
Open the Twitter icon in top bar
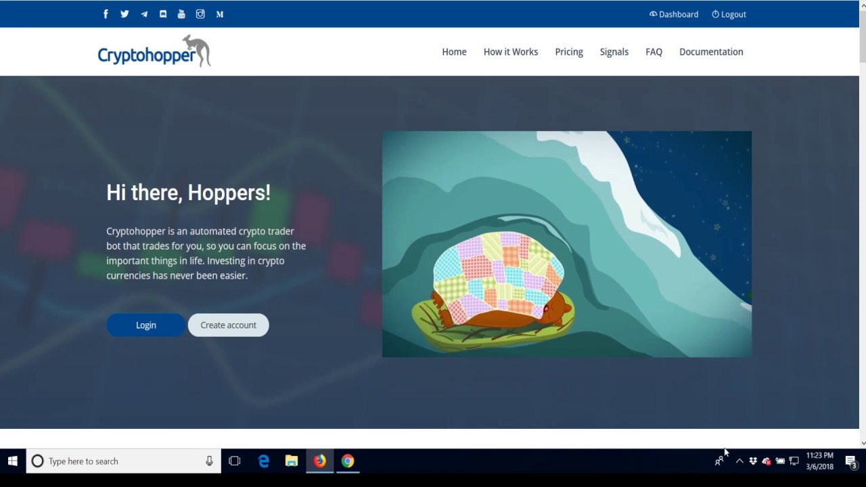124,14
